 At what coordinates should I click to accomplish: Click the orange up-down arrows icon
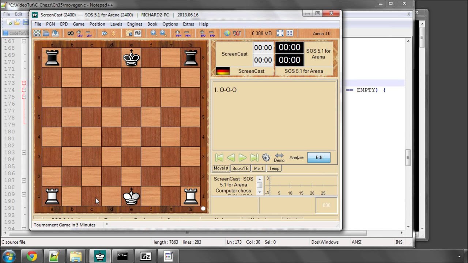(x=113, y=33)
